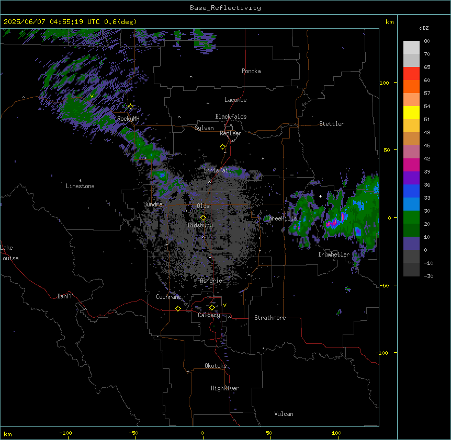The width and height of the screenshot is (451, 440).
Task: Click the km unit label at the top right
Action: point(389,22)
